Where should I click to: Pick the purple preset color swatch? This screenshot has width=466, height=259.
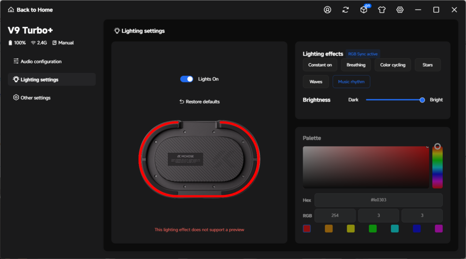pos(439,229)
